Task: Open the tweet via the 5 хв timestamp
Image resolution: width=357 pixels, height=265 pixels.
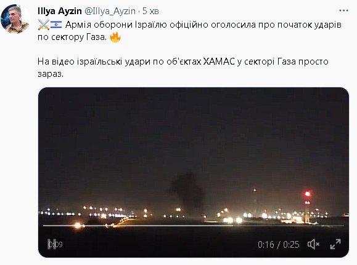Action: [150, 11]
